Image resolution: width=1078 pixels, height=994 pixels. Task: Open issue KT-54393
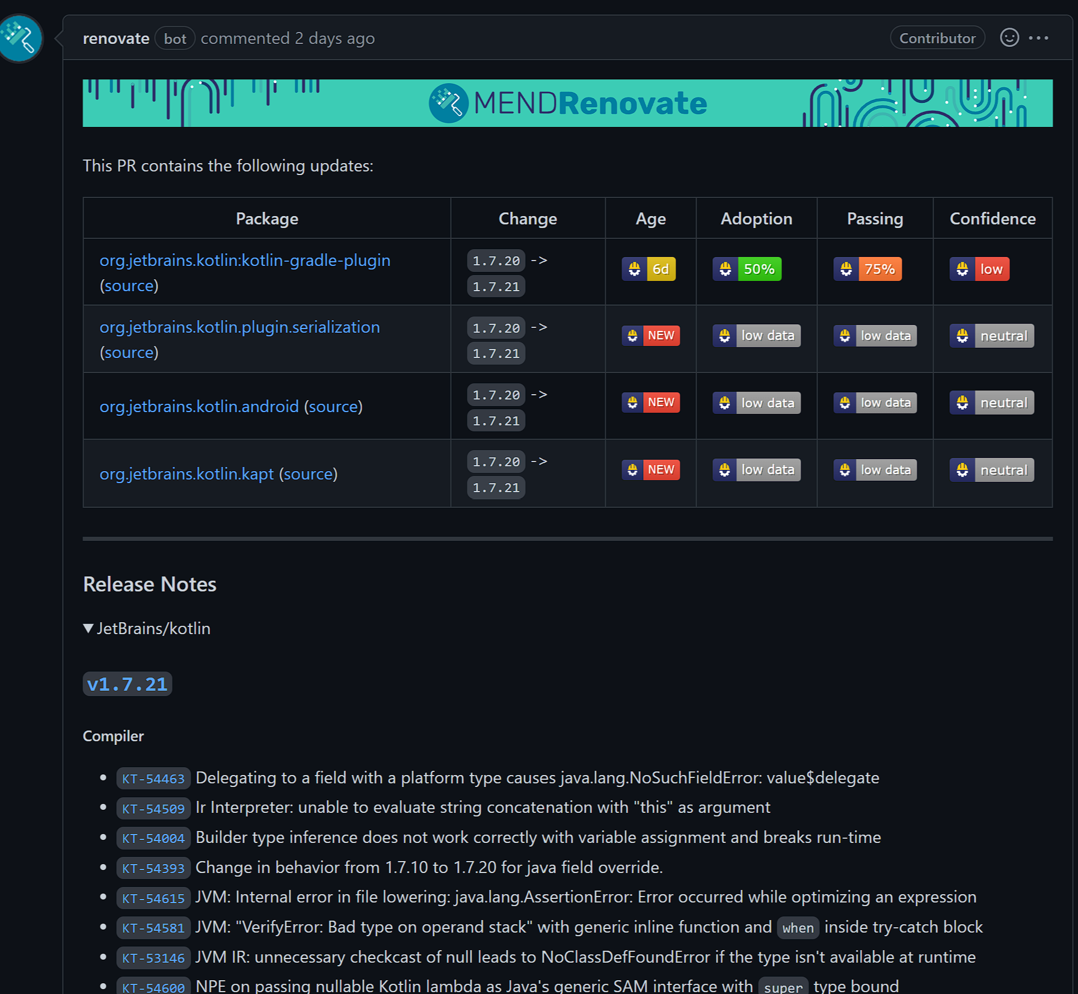click(x=153, y=868)
